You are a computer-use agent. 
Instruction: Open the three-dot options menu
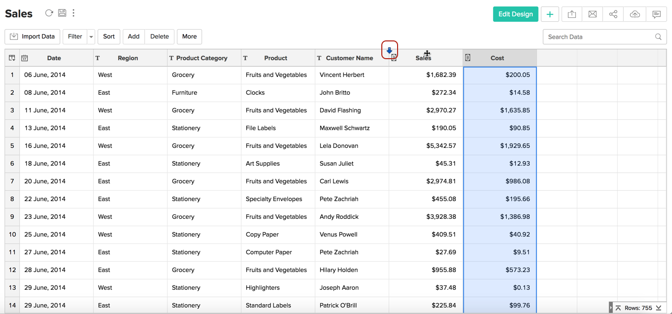73,13
